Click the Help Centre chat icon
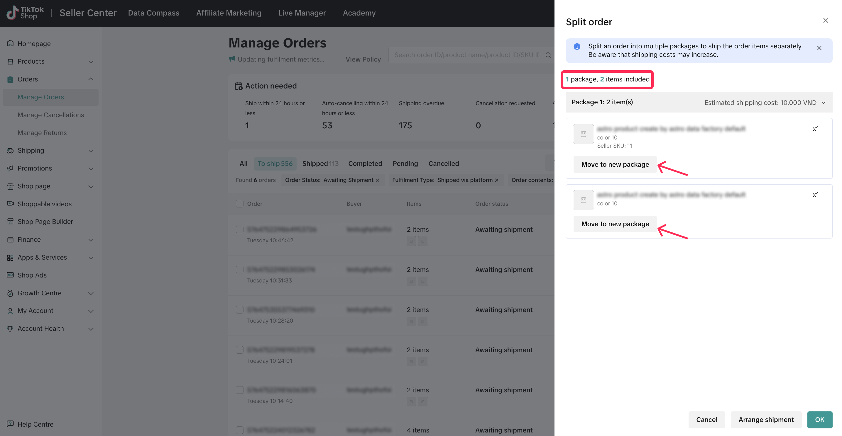Image resolution: width=842 pixels, height=436 pixels. (x=10, y=424)
